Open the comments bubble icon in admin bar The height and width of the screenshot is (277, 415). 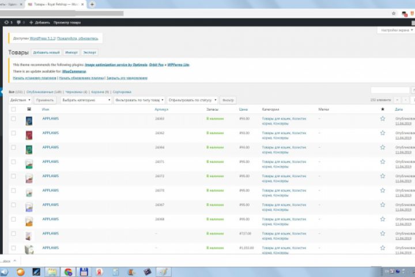[x=20, y=23]
